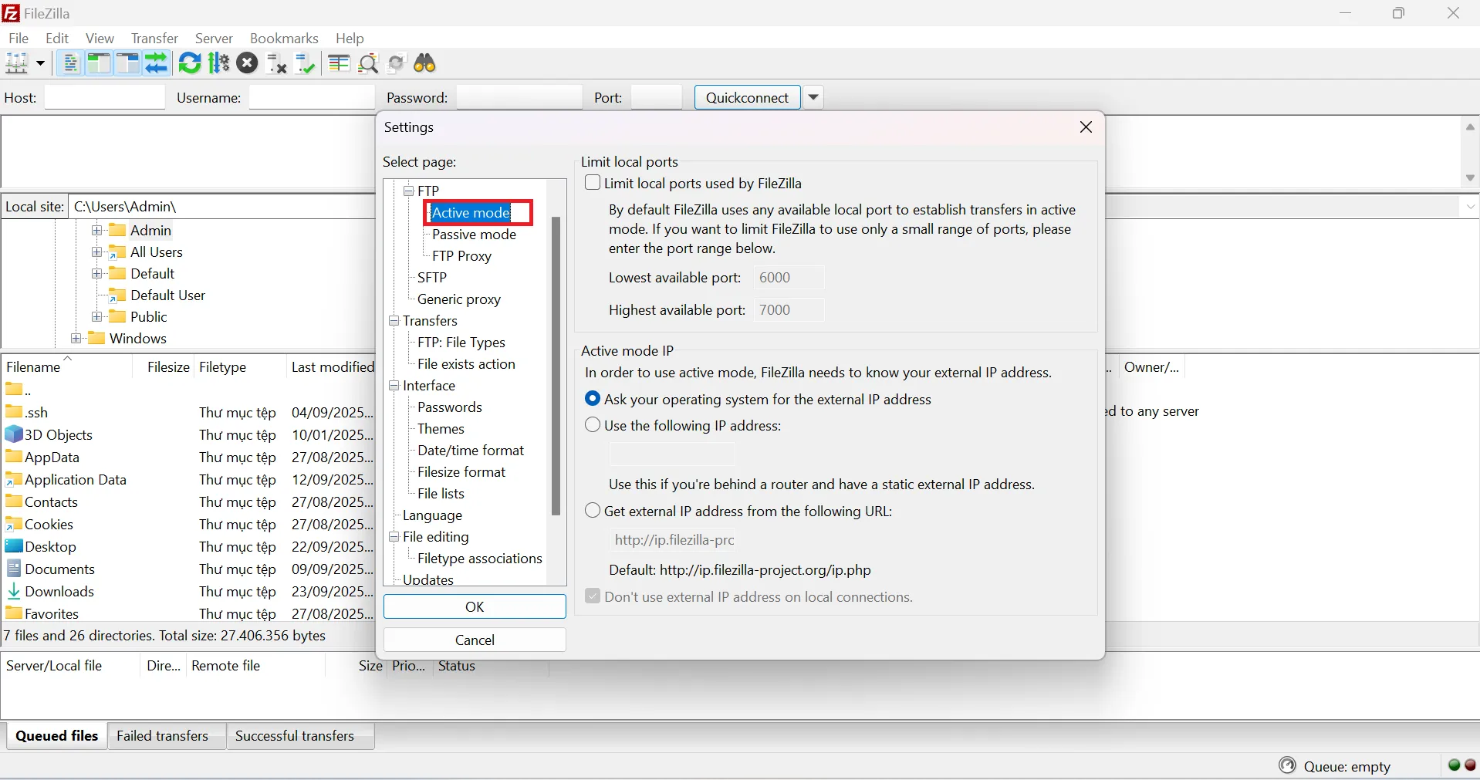Viewport: 1480px width, 780px height.
Task: Collapse the Transfers tree node
Action: (394, 321)
